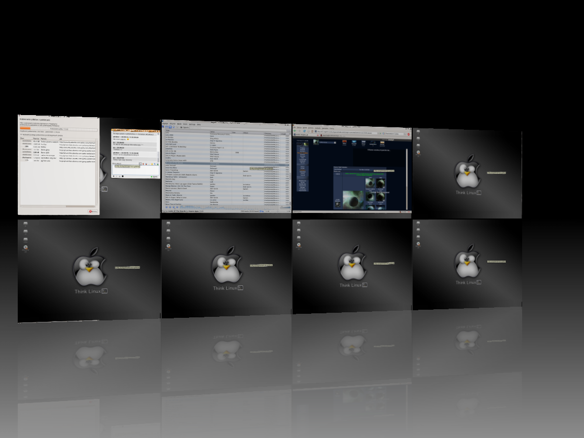Open the Mode menu in music player
The height and width of the screenshot is (438, 584).
click(x=179, y=124)
